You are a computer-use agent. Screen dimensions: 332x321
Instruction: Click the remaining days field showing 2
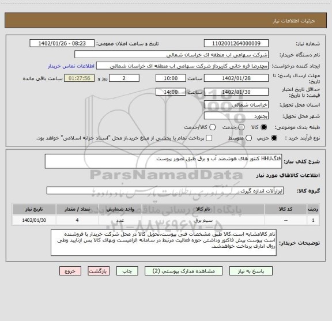[124, 78]
